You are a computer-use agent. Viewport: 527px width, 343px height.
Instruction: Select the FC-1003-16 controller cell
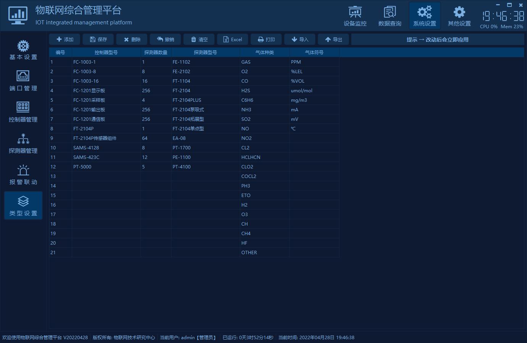click(x=106, y=81)
